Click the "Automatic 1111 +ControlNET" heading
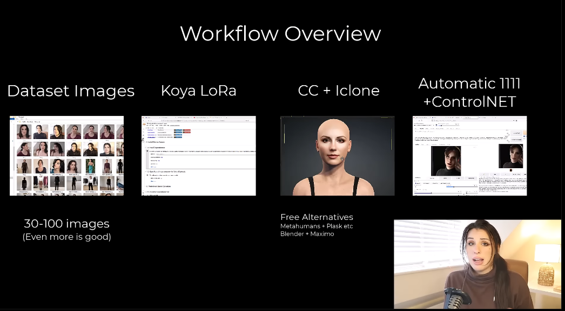The image size is (565, 311). tap(469, 93)
